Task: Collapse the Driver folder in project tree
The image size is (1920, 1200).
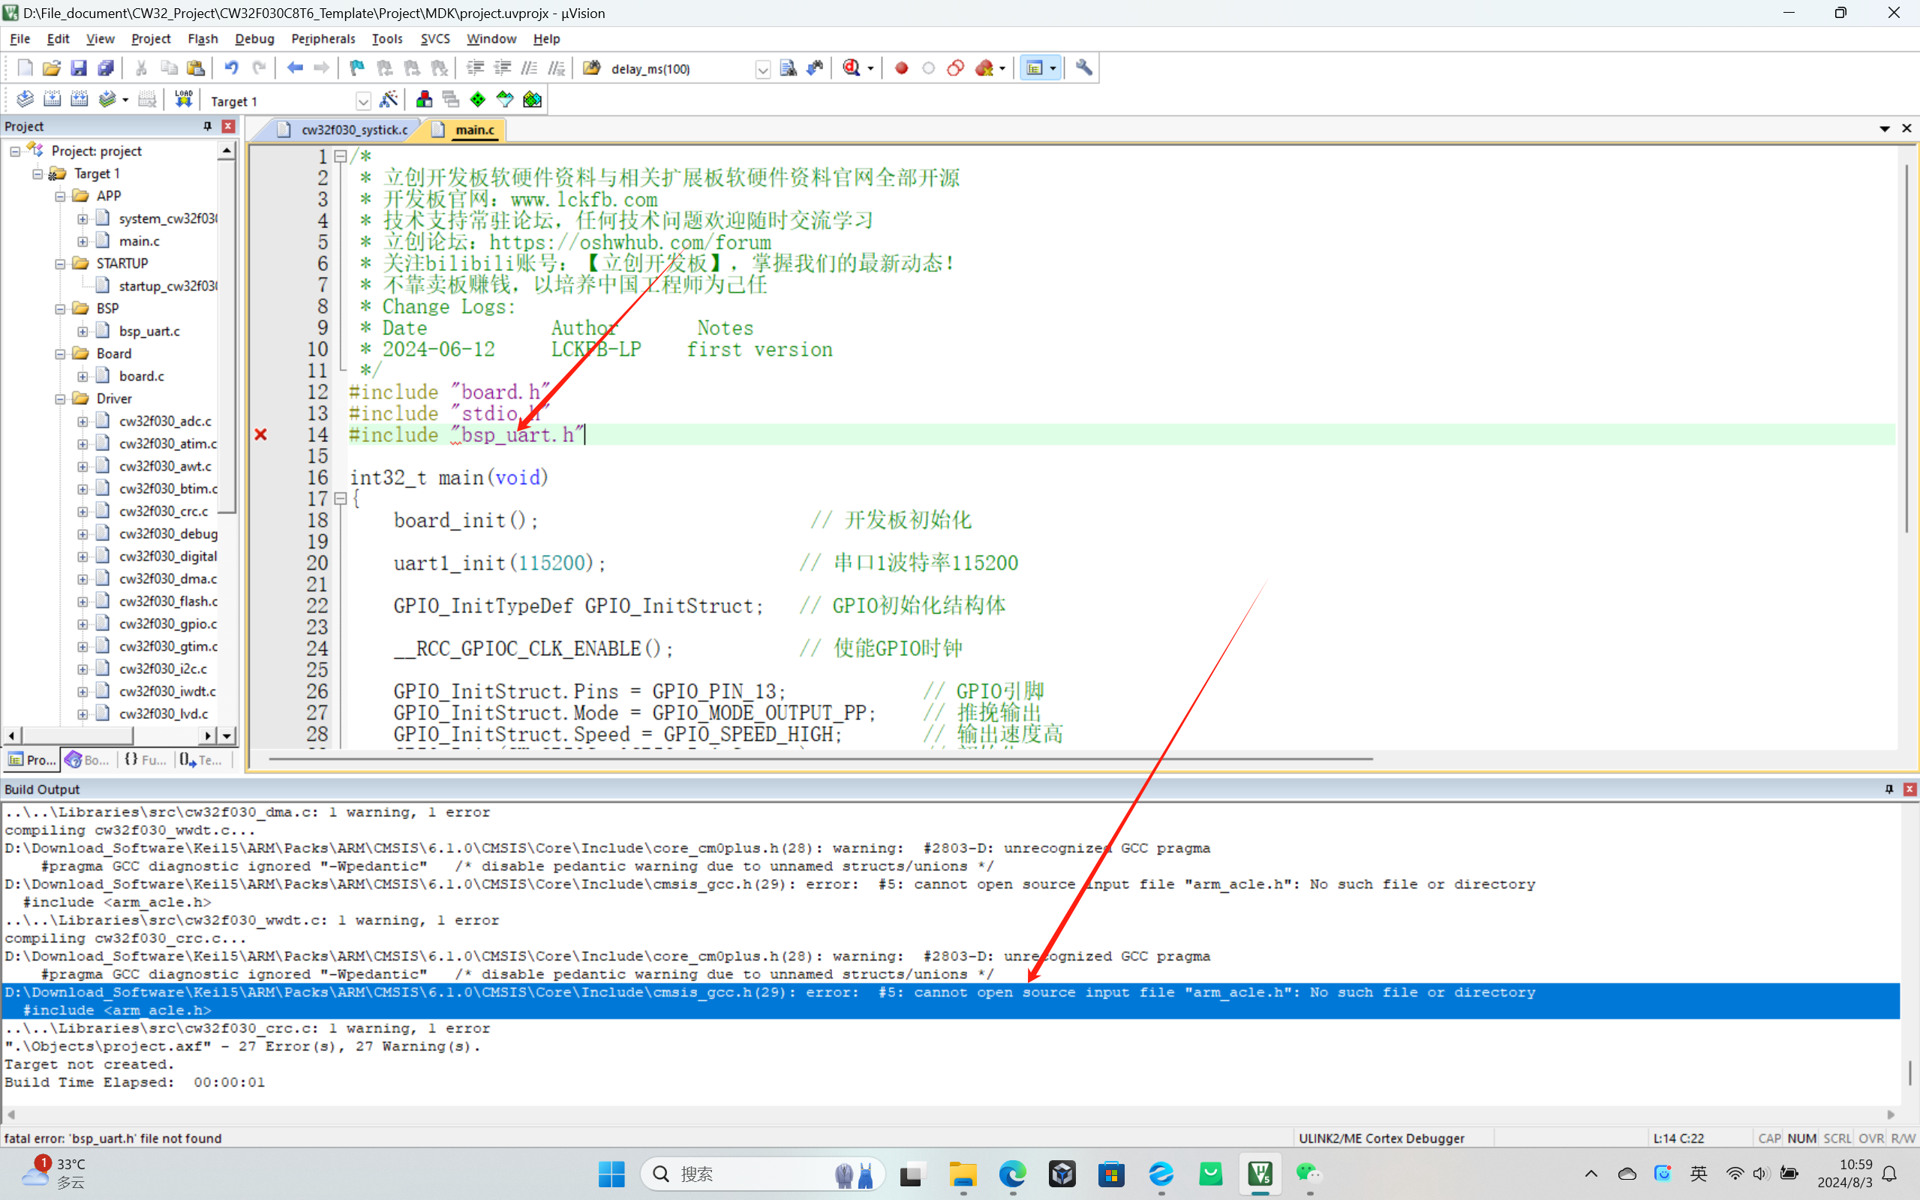Action: [60, 399]
